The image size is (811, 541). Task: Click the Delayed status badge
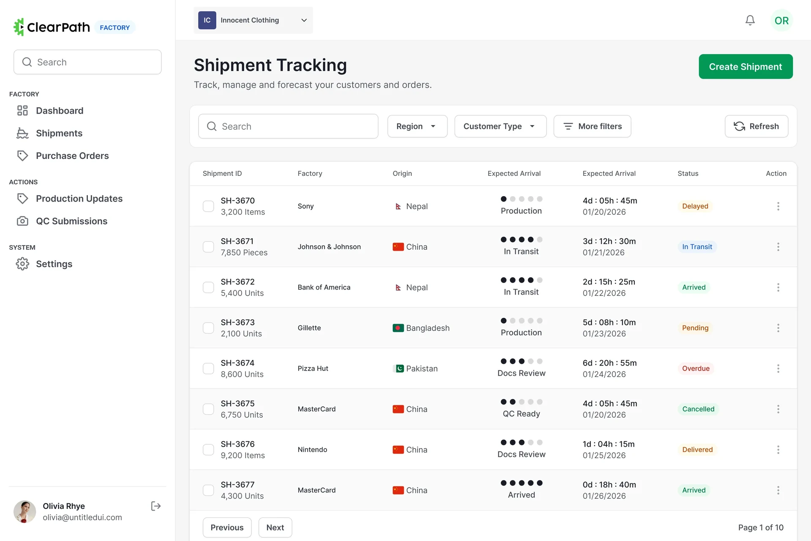coord(695,206)
